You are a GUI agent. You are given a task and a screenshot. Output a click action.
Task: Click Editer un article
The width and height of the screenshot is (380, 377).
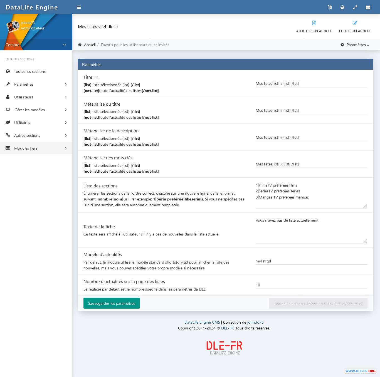tap(355, 26)
